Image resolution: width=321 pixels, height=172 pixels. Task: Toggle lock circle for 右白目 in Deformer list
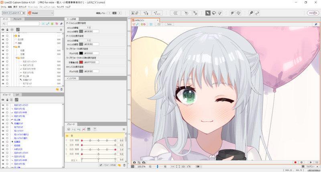[x=7, y=146]
